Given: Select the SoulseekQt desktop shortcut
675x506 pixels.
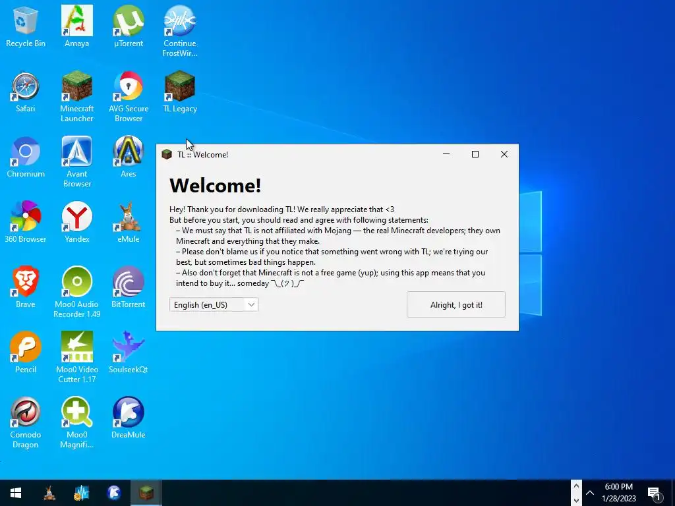Looking at the screenshot, I should pyautogui.click(x=129, y=352).
